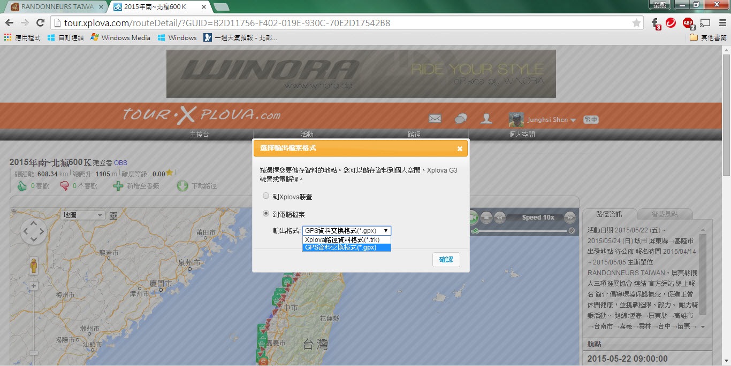Reload the page
The image size is (731, 366).
pyautogui.click(x=40, y=23)
